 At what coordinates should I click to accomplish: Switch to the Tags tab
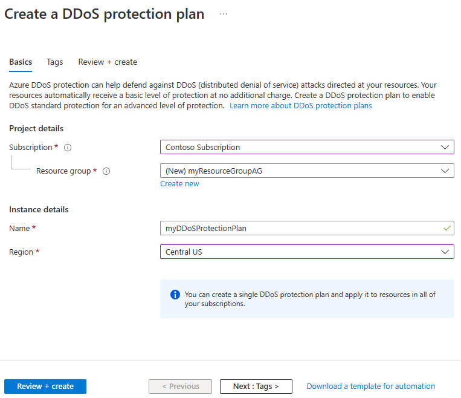click(x=55, y=62)
